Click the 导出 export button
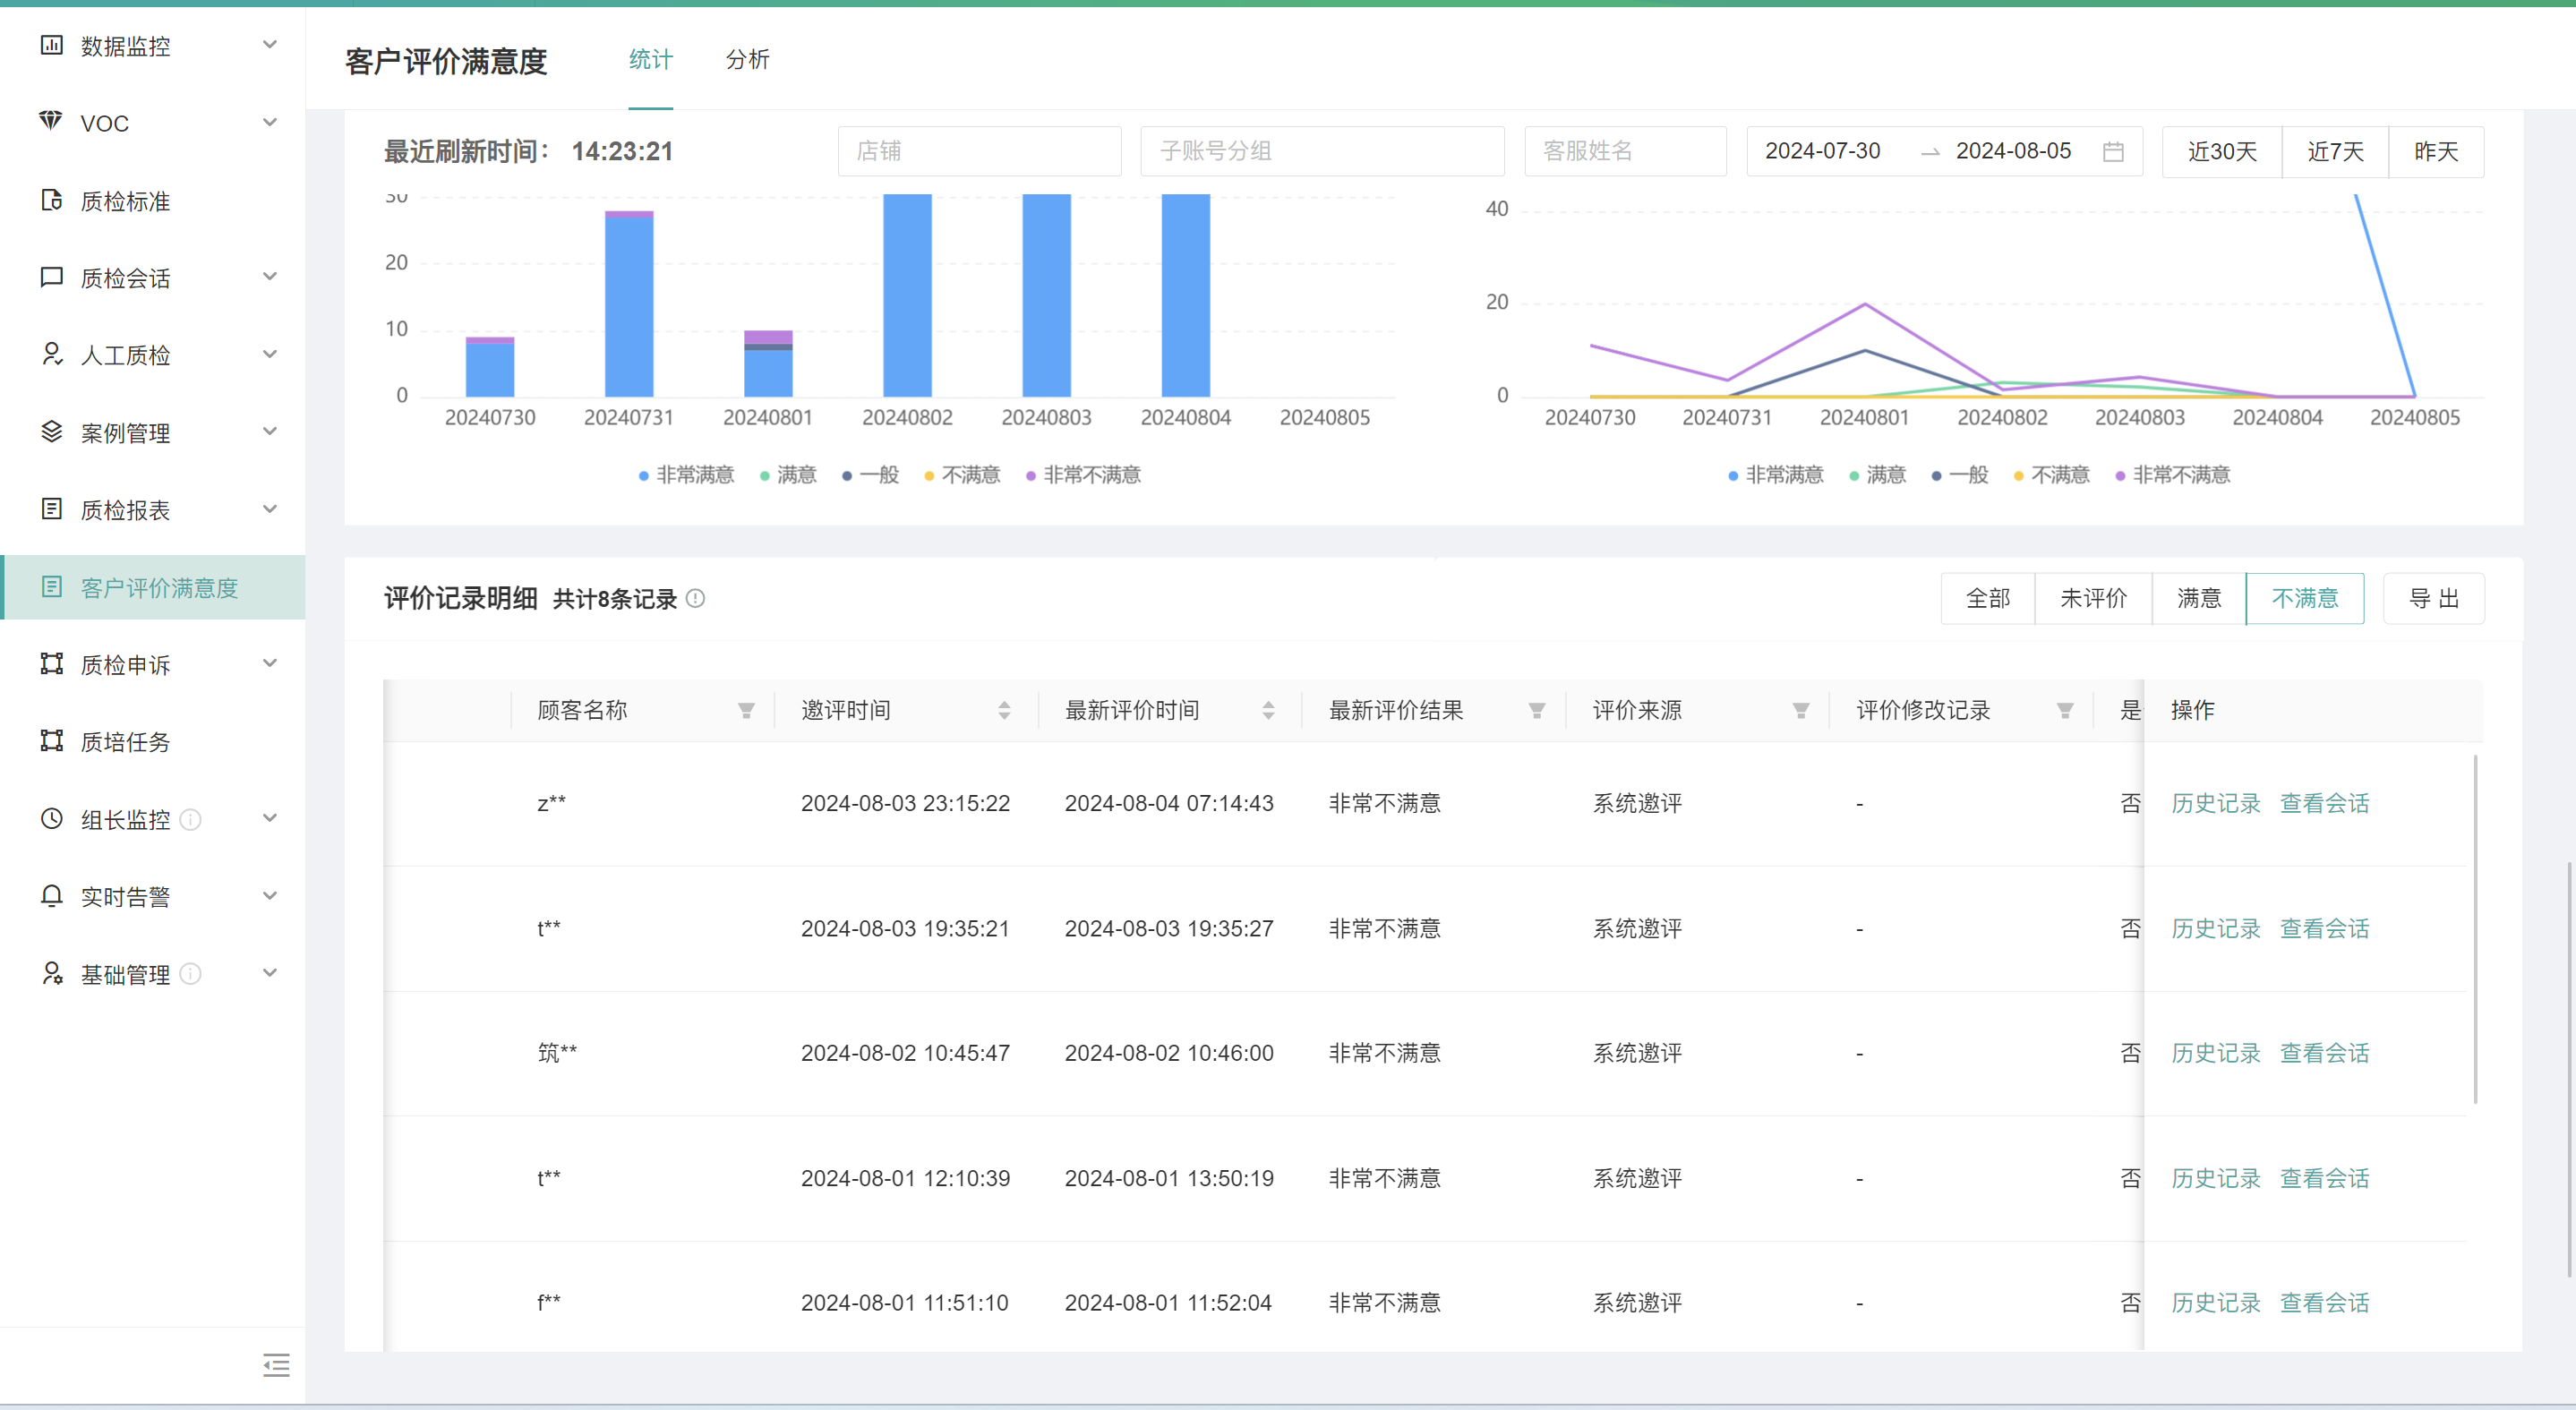Image resolution: width=2576 pixels, height=1410 pixels. pos(2433,598)
